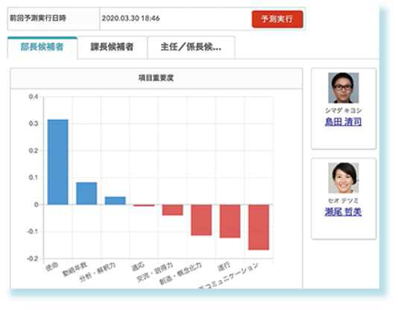398x310 pixels.
Task: Click the 0.4 axis label
Action: (x=34, y=97)
